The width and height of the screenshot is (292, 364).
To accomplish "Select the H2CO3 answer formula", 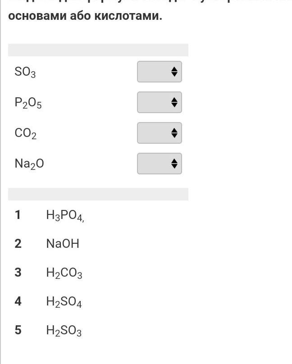I will 64,273.
